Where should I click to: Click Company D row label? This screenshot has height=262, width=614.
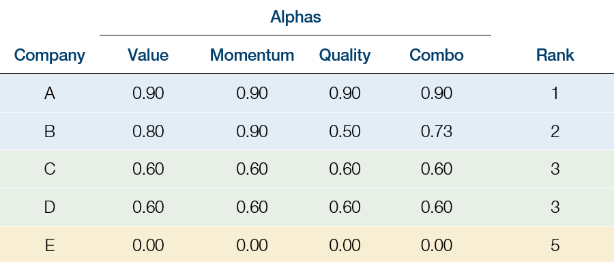pos(49,207)
